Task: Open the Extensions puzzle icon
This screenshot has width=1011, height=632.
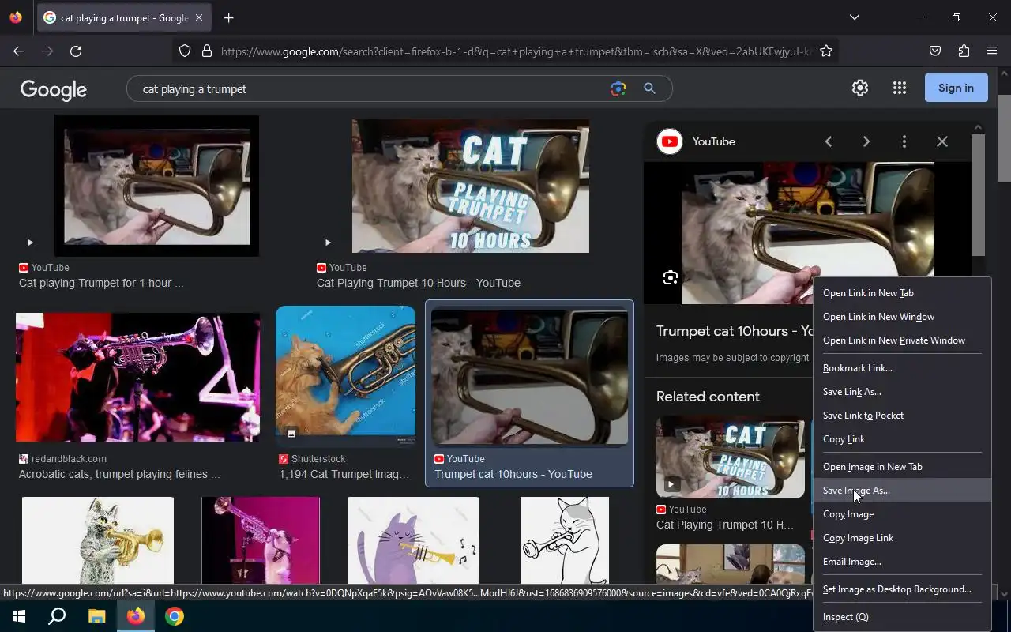Action: click(x=964, y=51)
